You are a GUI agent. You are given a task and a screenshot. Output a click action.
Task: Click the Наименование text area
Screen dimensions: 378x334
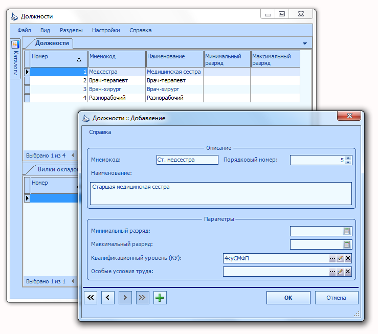click(x=221, y=193)
